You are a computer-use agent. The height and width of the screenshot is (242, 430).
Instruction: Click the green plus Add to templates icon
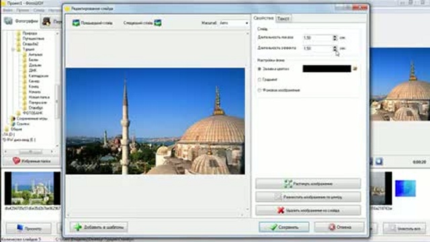coord(78,227)
